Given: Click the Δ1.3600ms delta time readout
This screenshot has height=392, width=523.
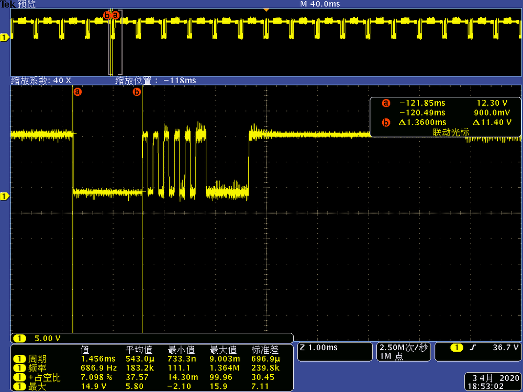Looking at the screenshot, I should [x=422, y=122].
